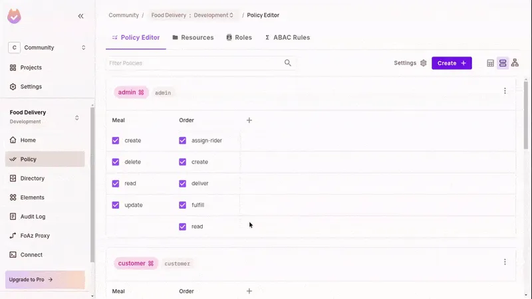Open FoAz Proxy page
Viewport: 532px width, 299px height.
[45, 236]
